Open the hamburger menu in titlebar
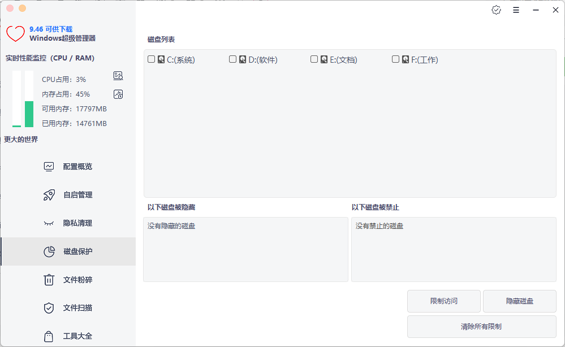The height and width of the screenshot is (347, 565). coord(516,10)
